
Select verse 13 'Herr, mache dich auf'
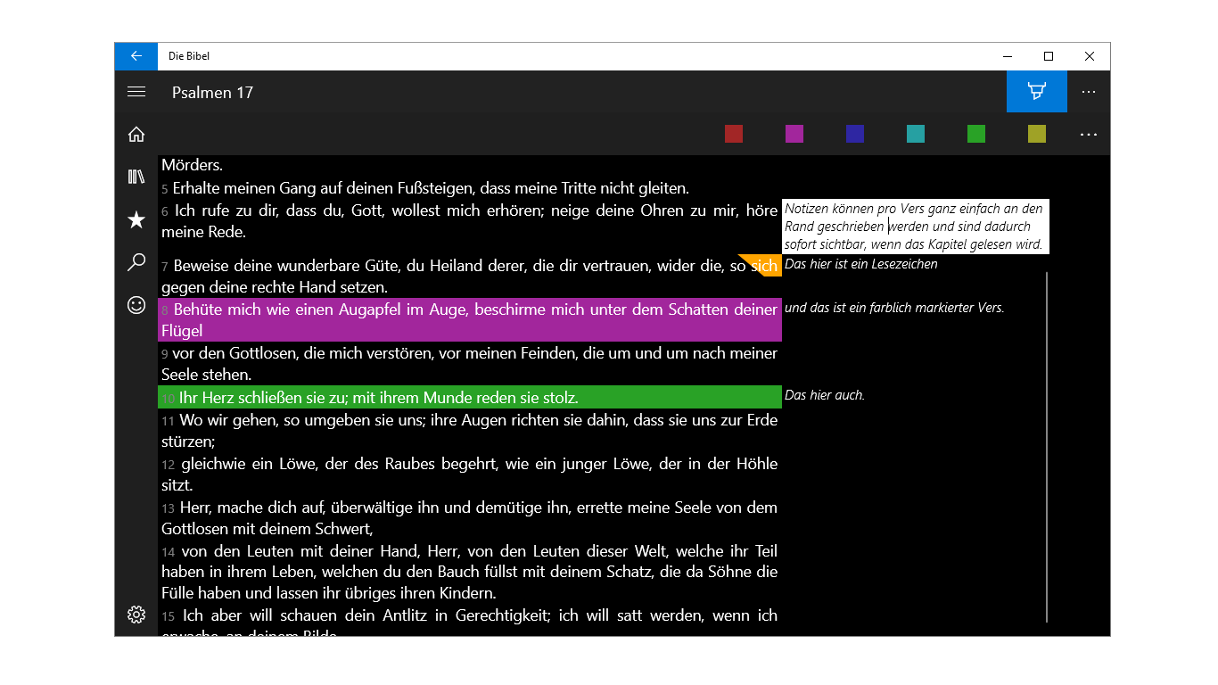pyautogui.click(x=470, y=518)
